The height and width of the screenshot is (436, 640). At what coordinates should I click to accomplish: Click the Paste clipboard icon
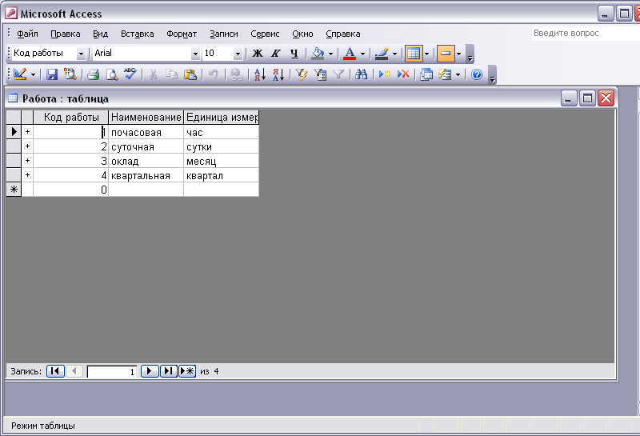point(190,74)
